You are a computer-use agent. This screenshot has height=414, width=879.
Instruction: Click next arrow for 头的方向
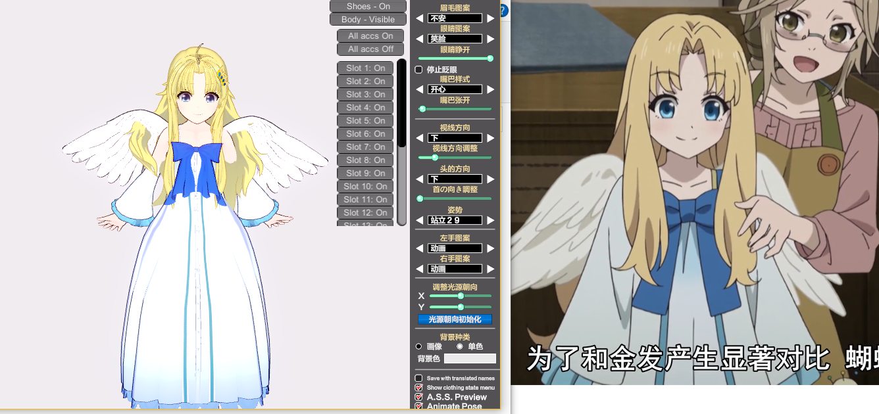tap(490, 179)
